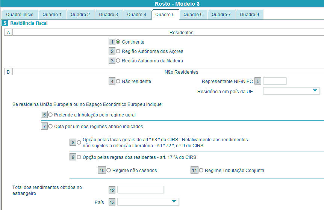Screen dimensions: 324x210
Task: Pick Opção pelas regras dos residentes
Action: pyautogui.click(x=79, y=157)
